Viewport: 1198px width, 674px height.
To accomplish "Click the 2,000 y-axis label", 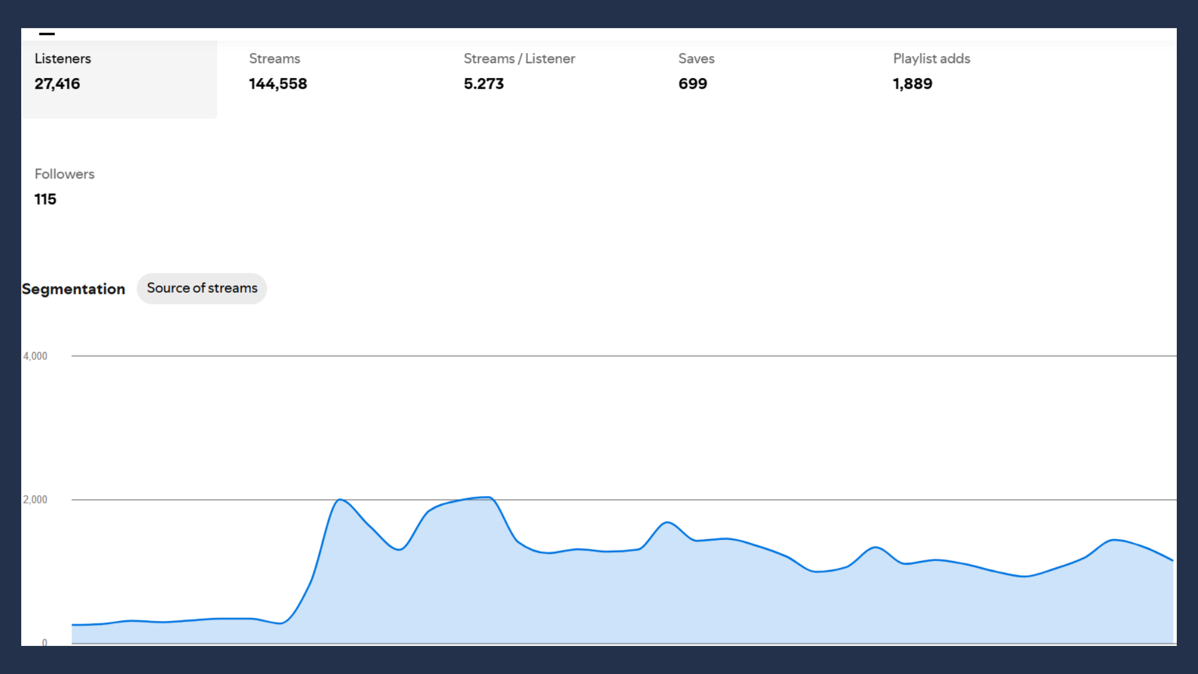I will tap(35, 500).
